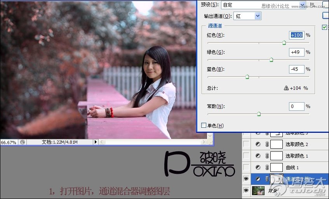Click mask link icon on 选取颜色 1
329x199 pixels.
267,156
